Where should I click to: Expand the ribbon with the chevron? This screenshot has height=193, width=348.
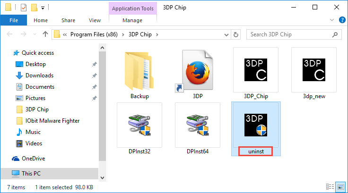point(332,20)
